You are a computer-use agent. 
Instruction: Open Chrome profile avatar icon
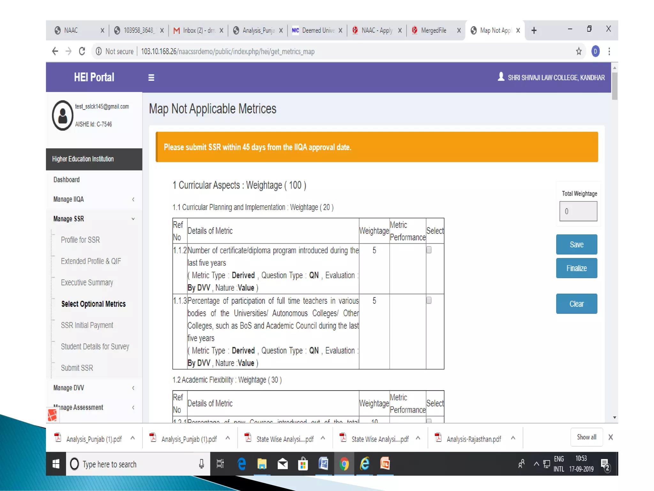click(595, 51)
